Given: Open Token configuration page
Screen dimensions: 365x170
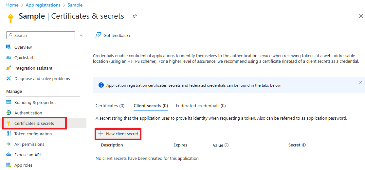Looking at the screenshot, I should tap(29, 134).
